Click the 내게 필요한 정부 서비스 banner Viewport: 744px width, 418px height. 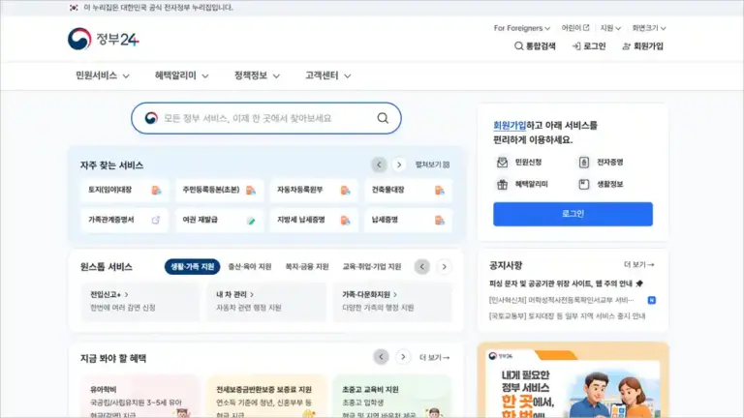tap(573, 381)
